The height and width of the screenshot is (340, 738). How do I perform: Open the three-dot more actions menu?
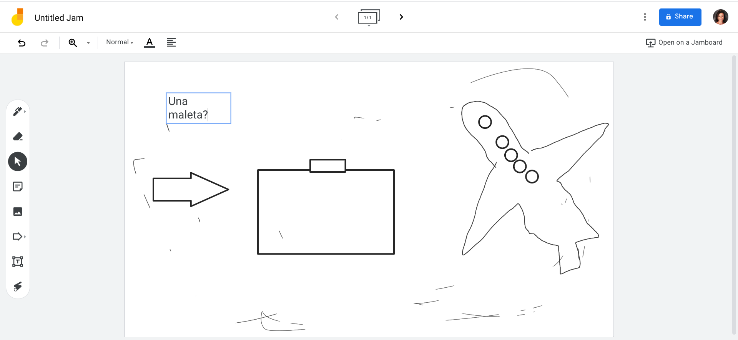pyautogui.click(x=645, y=17)
